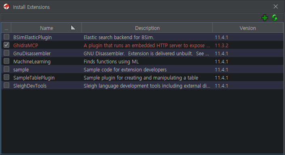Click the 11.4.1 version of sample row
Image resolution: width=285 pixels, height=155 pixels.
coord(222,69)
